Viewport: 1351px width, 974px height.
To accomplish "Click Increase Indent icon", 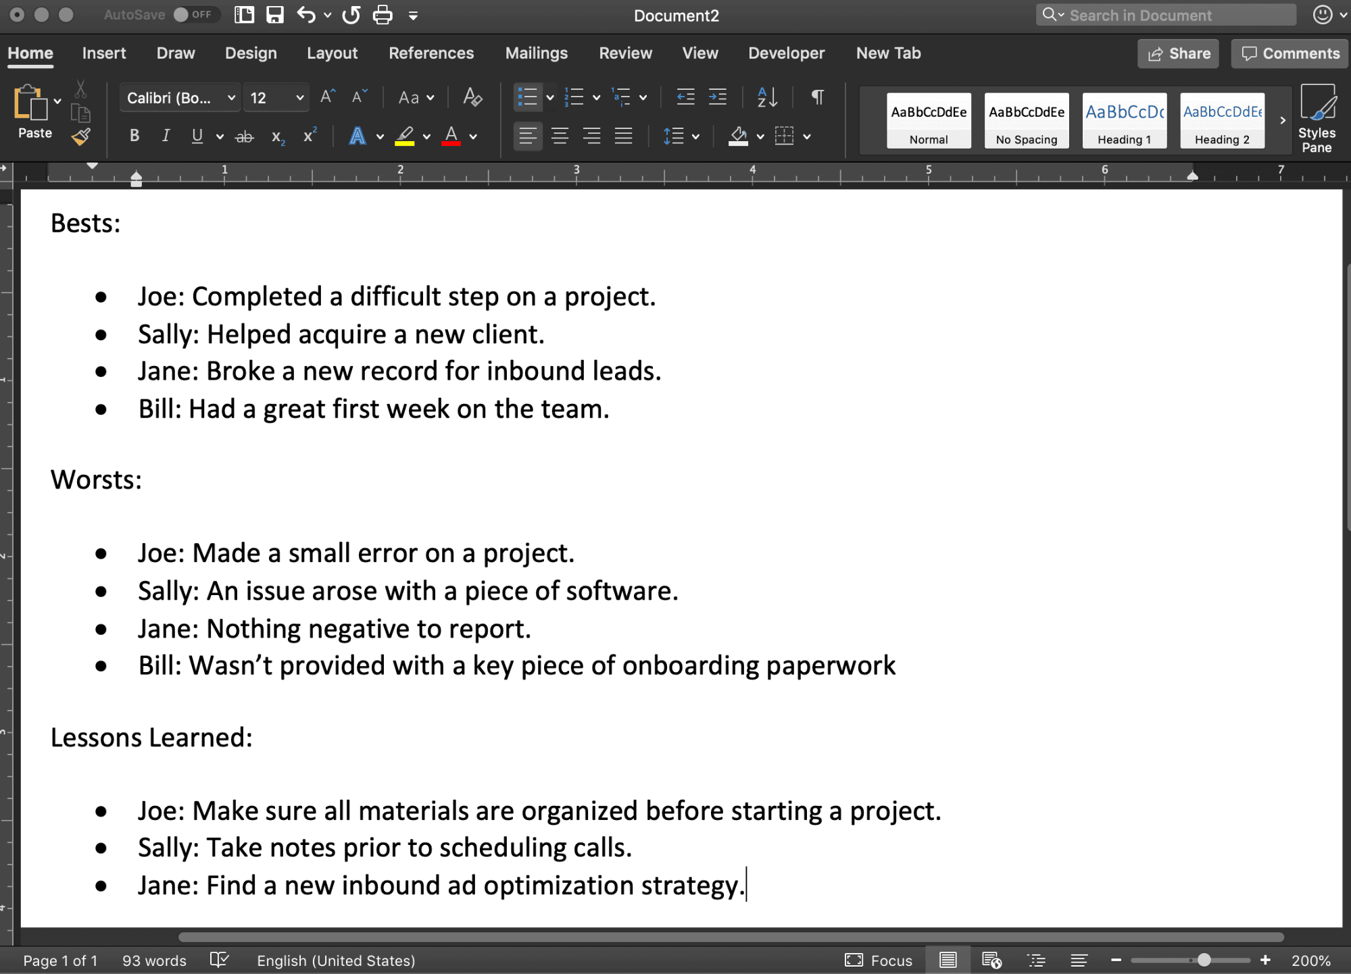I will pos(718,97).
